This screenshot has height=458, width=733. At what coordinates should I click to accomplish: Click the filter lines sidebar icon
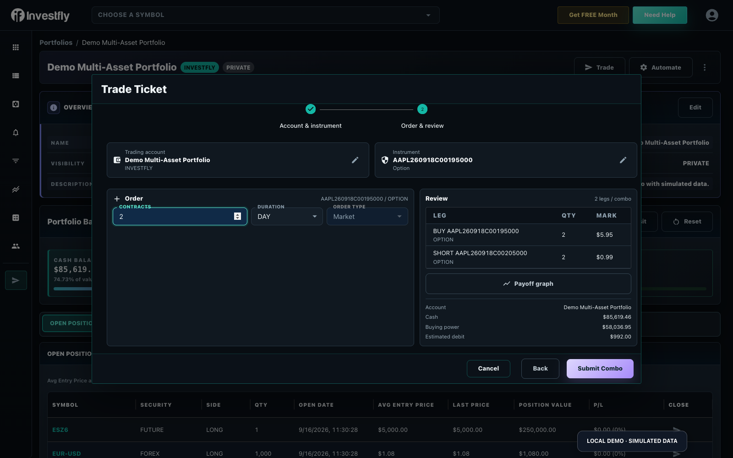tap(16, 161)
